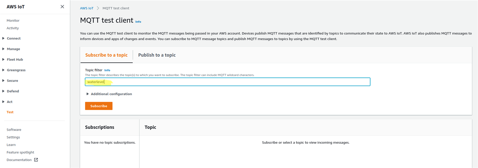Close the AWS IoT sidebar panel
Viewport: 478px width, 168px height.
(62, 7)
